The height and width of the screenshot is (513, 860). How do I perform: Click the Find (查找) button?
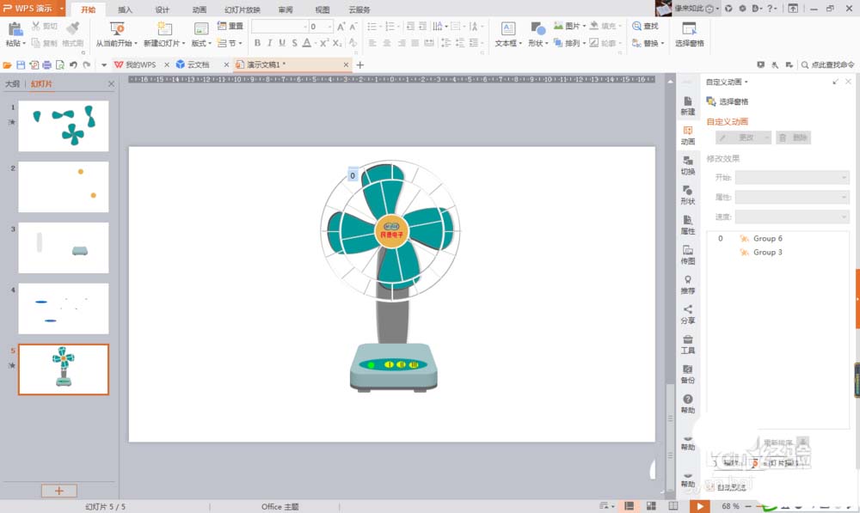(x=646, y=26)
